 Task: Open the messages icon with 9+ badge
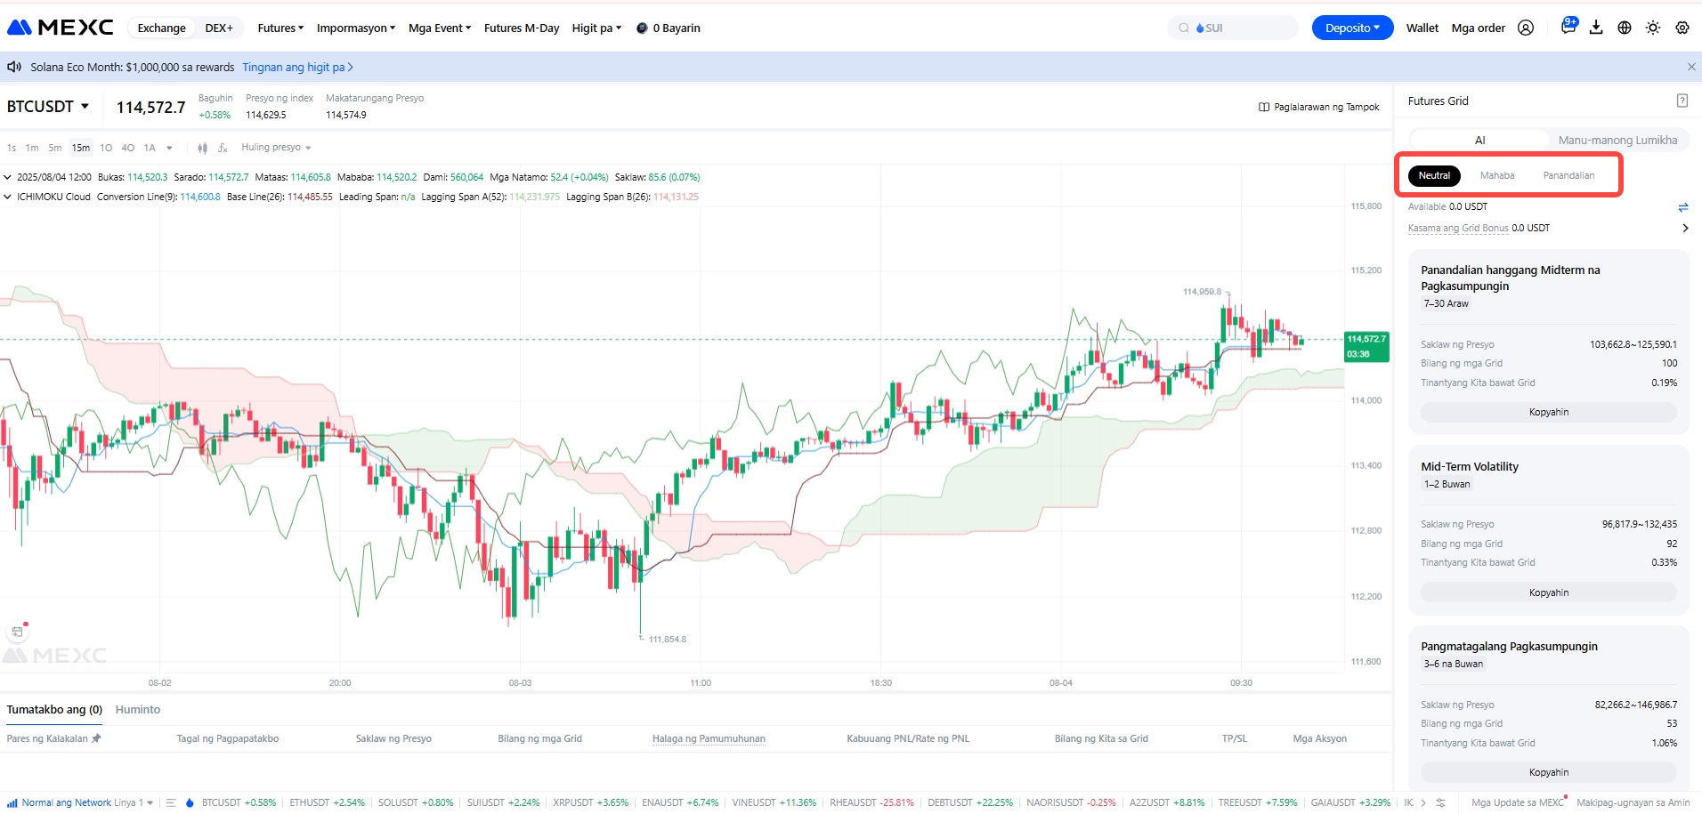[x=1568, y=28]
